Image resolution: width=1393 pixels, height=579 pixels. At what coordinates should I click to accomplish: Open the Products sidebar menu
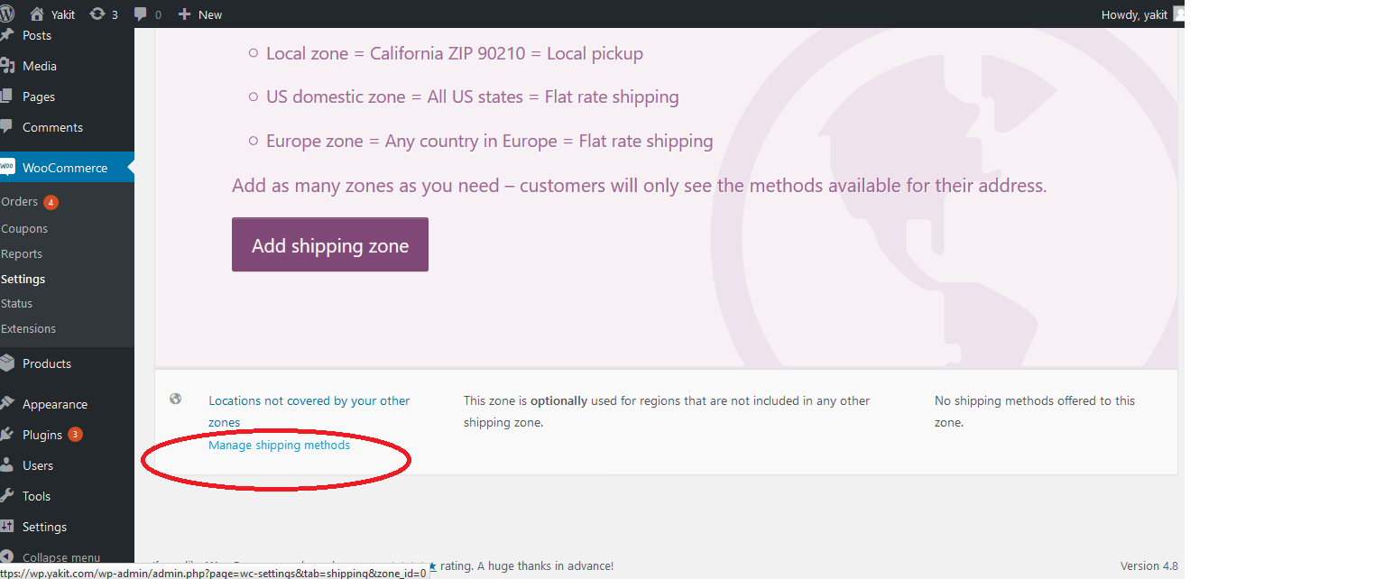click(46, 363)
